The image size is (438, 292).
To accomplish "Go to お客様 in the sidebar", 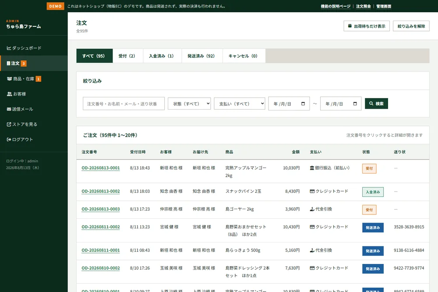I will tap(34, 94).
